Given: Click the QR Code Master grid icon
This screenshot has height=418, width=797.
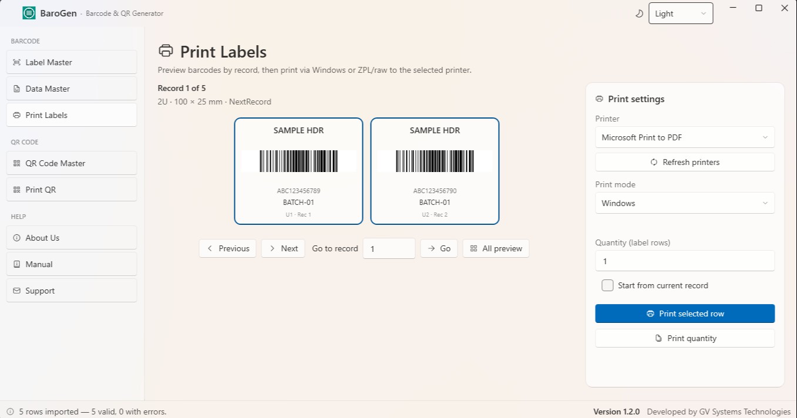Looking at the screenshot, I should 16,163.
